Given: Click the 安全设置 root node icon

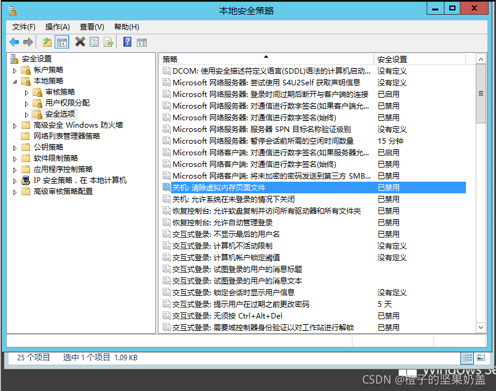Looking at the screenshot, I should click(x=14, y=59).
